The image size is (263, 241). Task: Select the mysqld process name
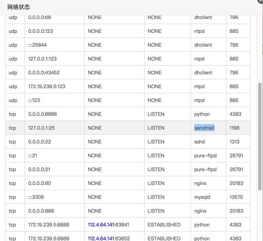click(202, 197)
